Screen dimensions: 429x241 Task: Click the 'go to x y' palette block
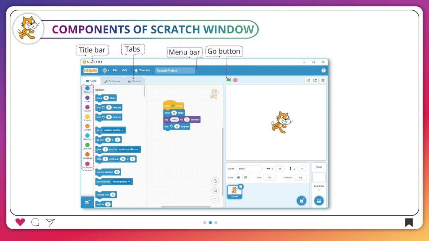[108, 140]
